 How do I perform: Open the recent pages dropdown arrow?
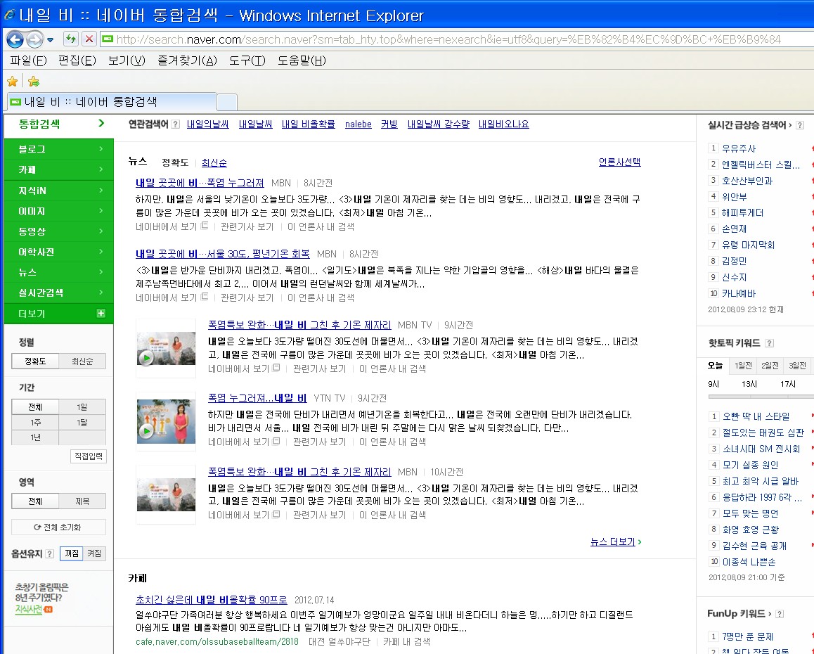(51, 39)
